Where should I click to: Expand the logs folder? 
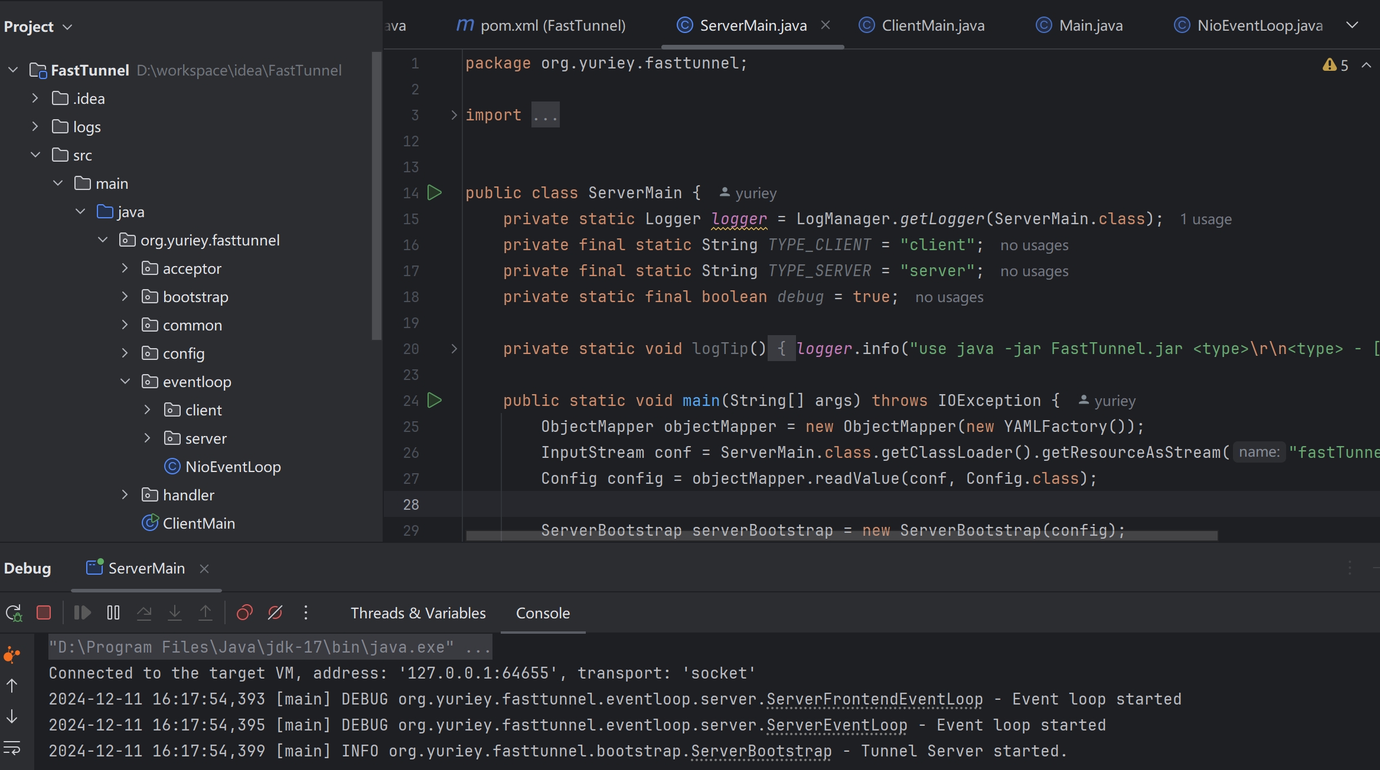point(35,126)
